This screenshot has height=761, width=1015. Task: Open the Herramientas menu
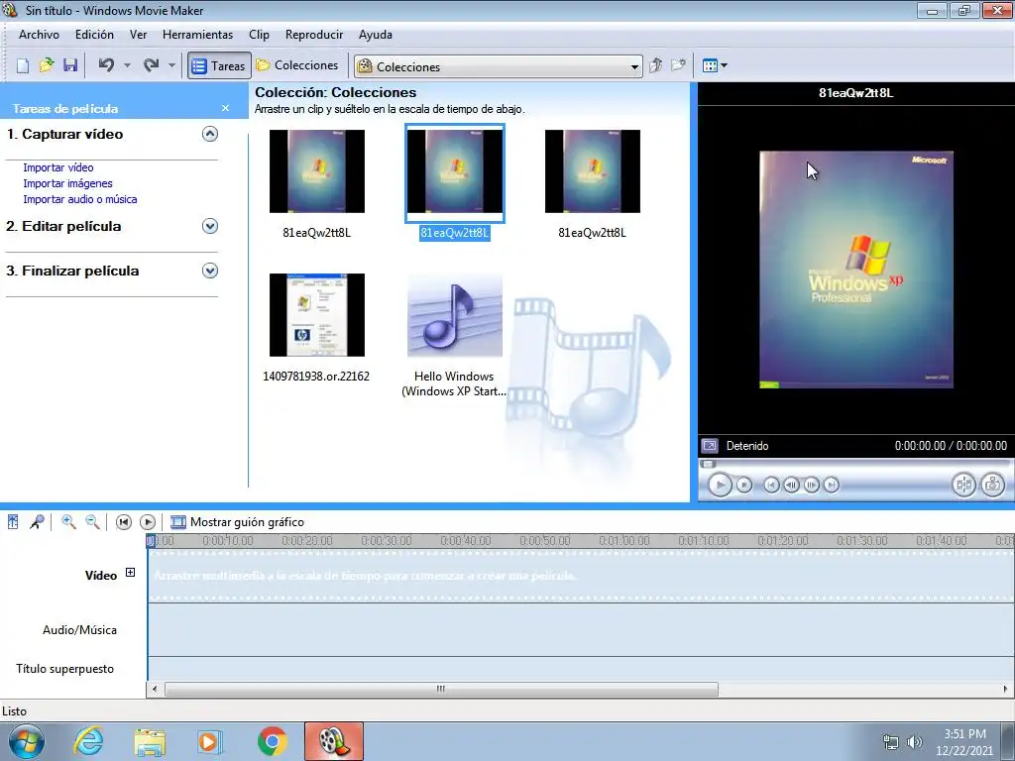(197, 35)
